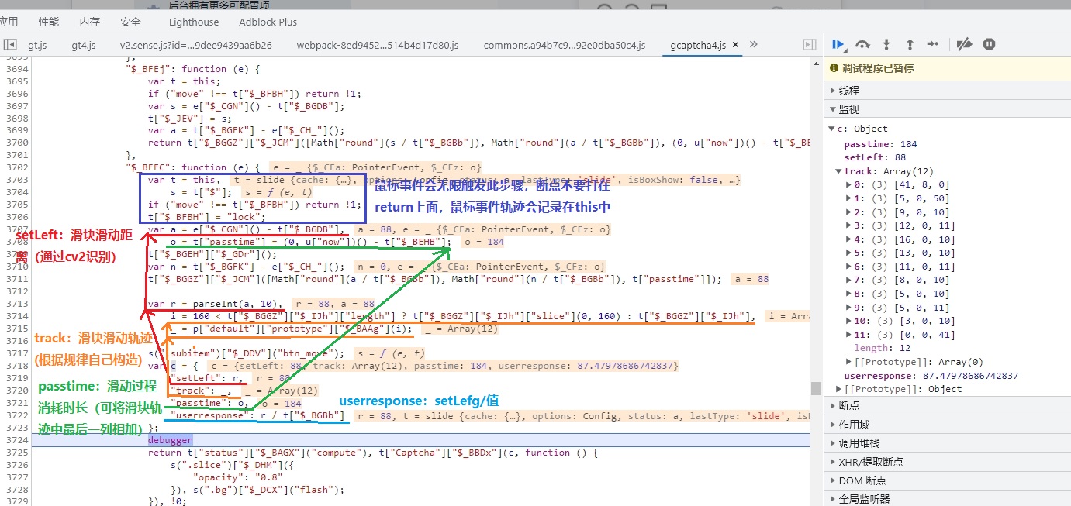The image size is (1071, 506).
Task: Expand track item 10: [3, 0, 10]
Action: pyautogui.click(x=848, y=321)
